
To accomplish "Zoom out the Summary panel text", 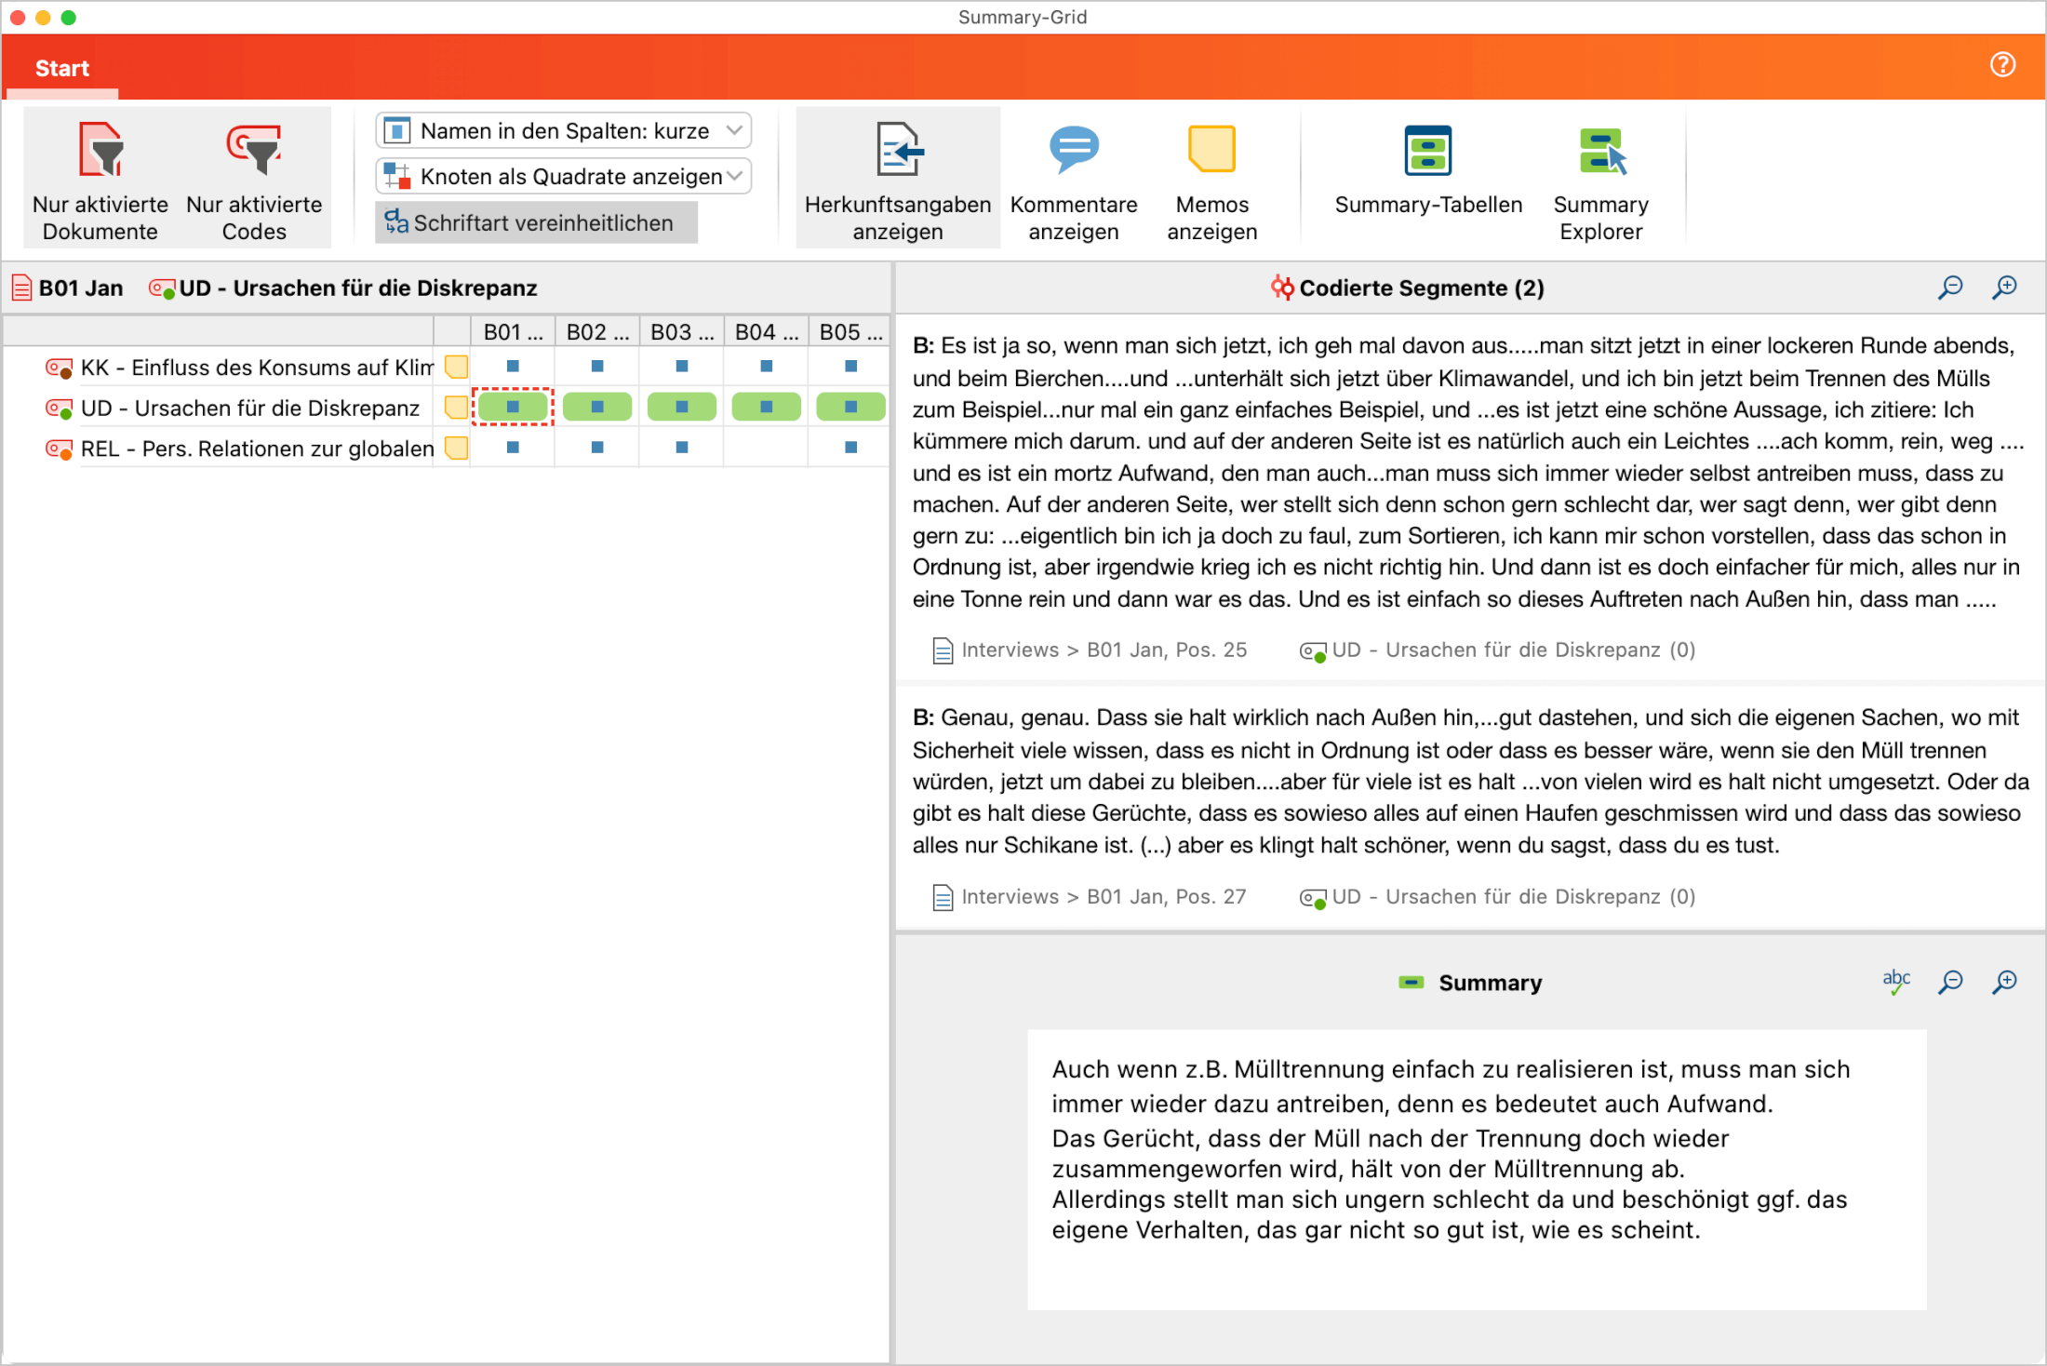I will (1950, 983).
